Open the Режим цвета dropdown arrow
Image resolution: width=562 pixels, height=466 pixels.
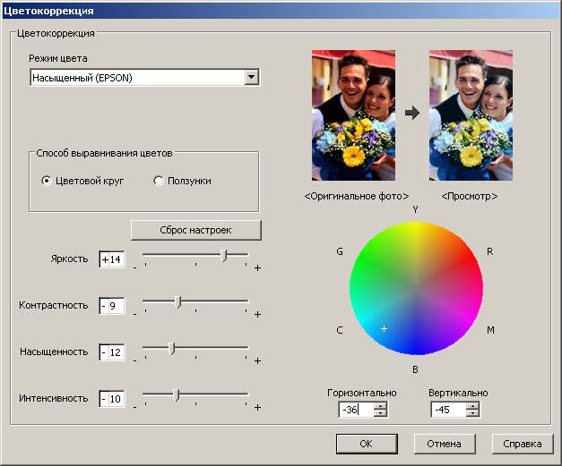tap(252, 77)
